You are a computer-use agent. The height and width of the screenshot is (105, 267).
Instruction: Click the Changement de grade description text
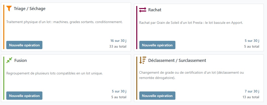click(x=191, y=75)
